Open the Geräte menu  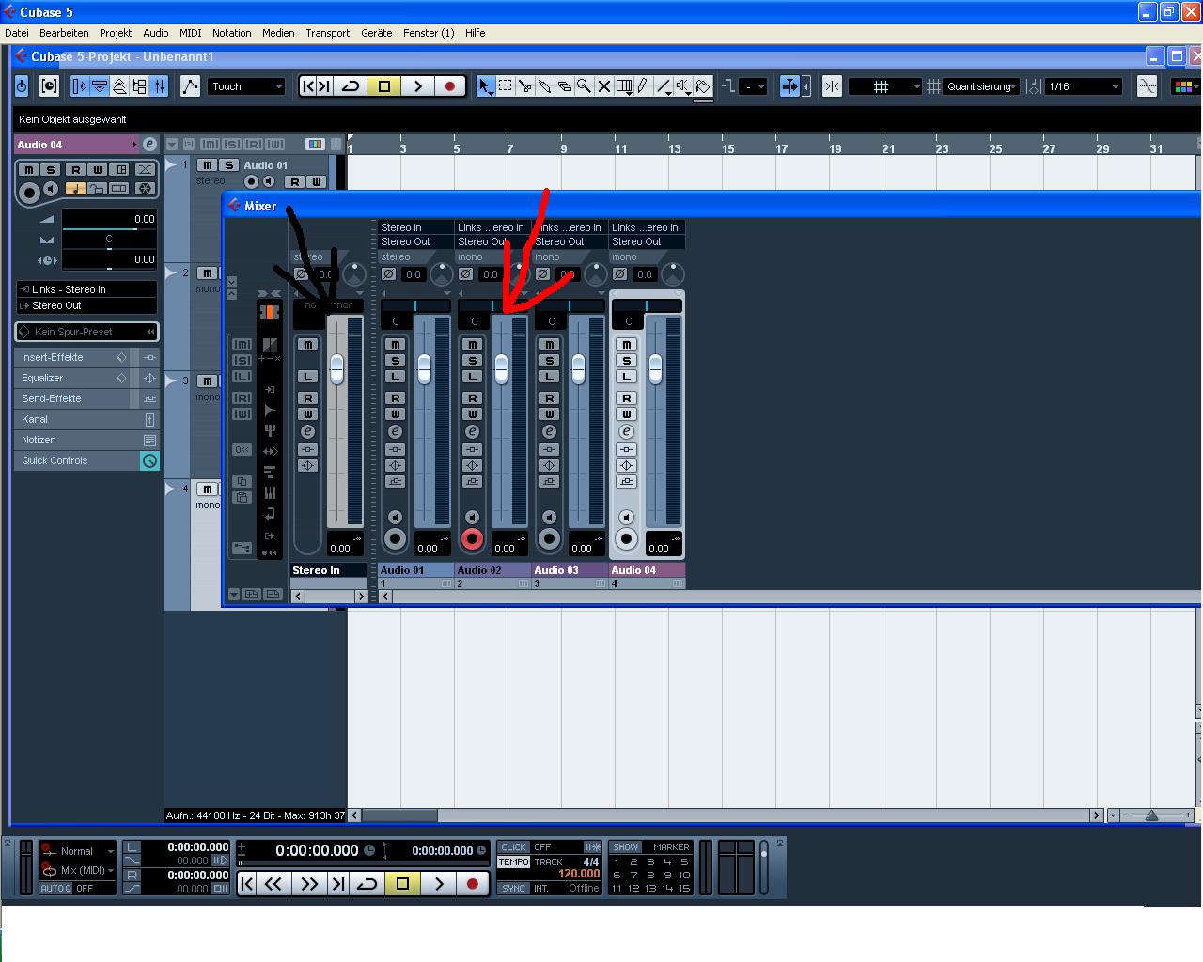(x=377, y=33)
